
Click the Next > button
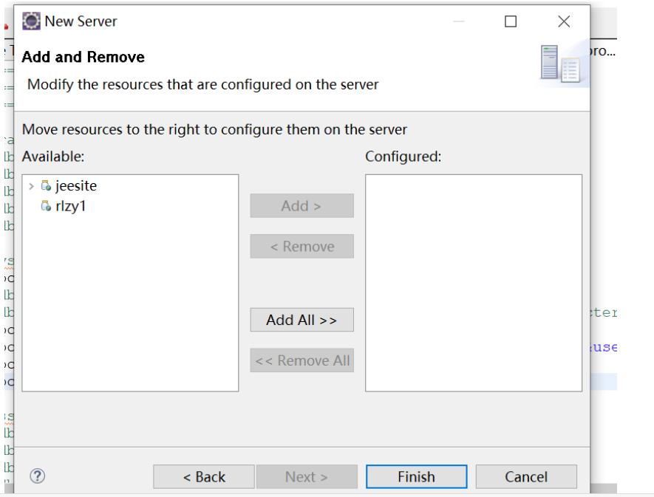pos(307,476)
